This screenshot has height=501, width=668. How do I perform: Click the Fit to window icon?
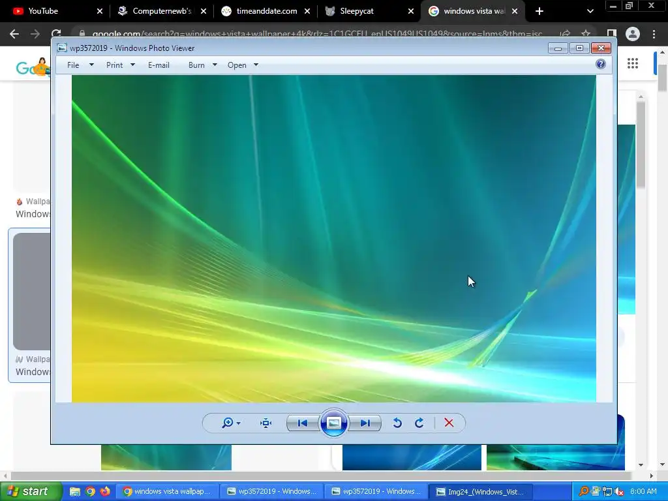[x=266, y=423]
